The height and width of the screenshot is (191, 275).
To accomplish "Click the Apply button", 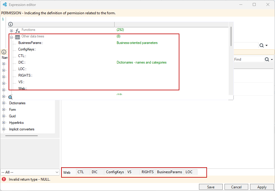I will click(262, 187).
